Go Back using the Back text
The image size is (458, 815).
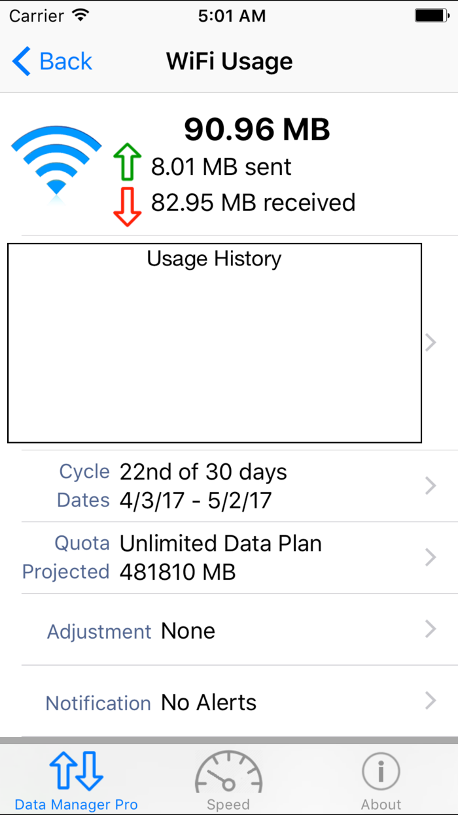(65, 62)
